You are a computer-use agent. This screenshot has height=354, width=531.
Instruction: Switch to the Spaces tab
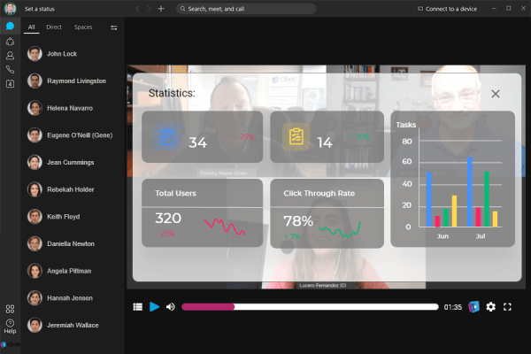(83, 27)
